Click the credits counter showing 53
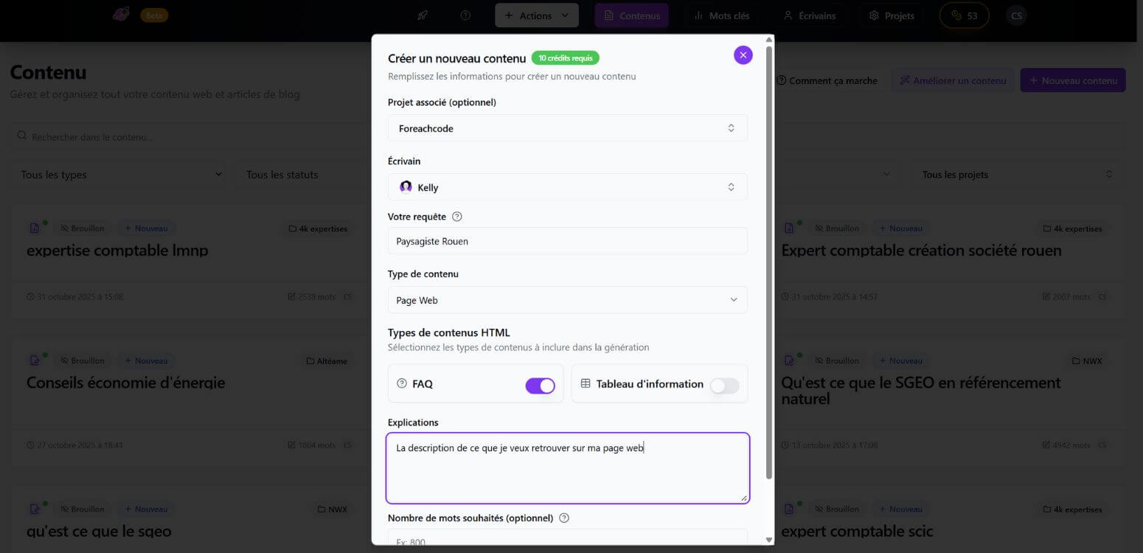The image size is (1143, 553). pos(964,15)
